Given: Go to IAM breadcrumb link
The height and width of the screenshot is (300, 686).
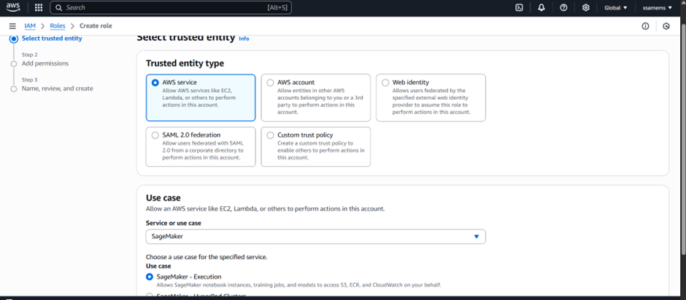Looking at the screenshot, I should coord(30,26).
